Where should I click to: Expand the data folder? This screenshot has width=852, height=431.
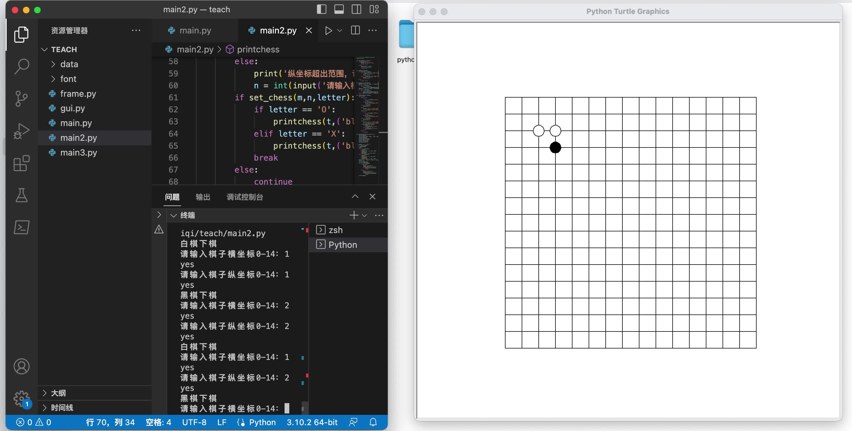coord(69,64)
